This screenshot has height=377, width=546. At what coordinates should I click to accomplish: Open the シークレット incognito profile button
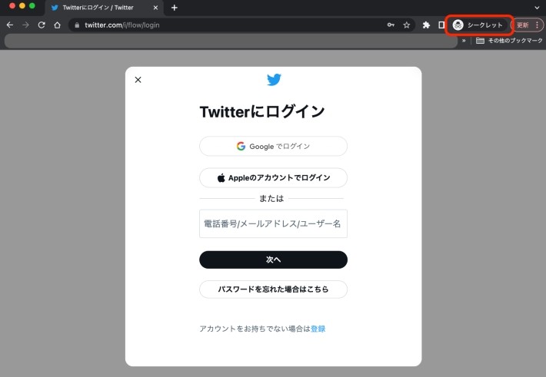pos(479,25)
